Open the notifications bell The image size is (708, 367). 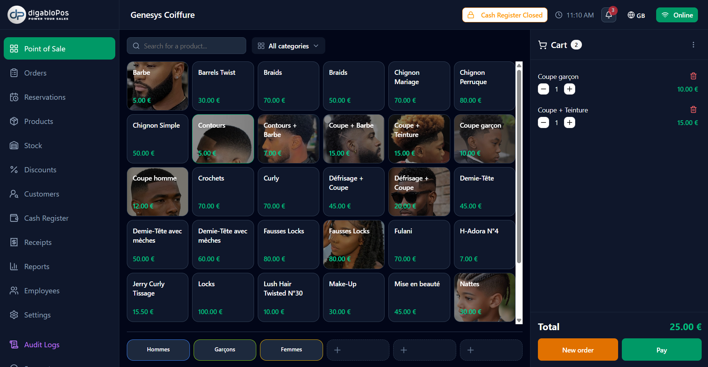click(608, 15)
